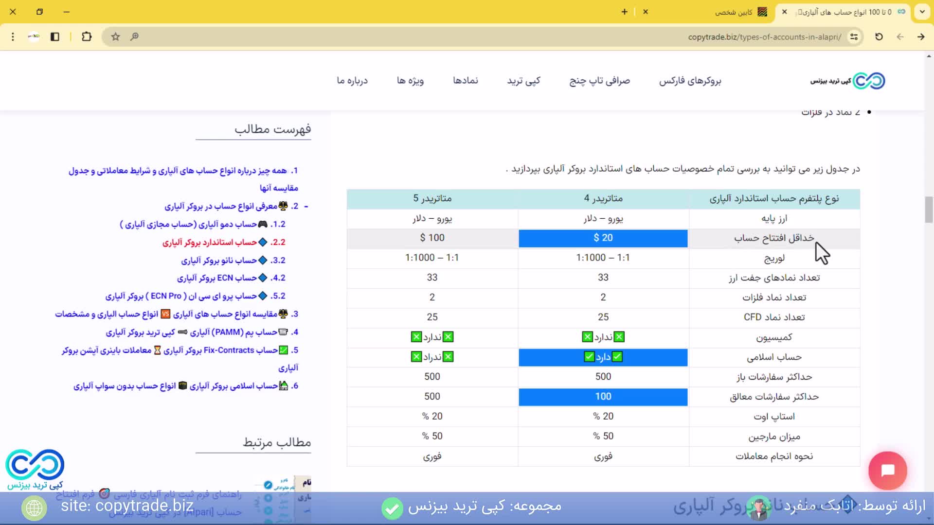Click the copy trade business header logo
This screenshot has height=525, width=934.
[x=847, y=81]
